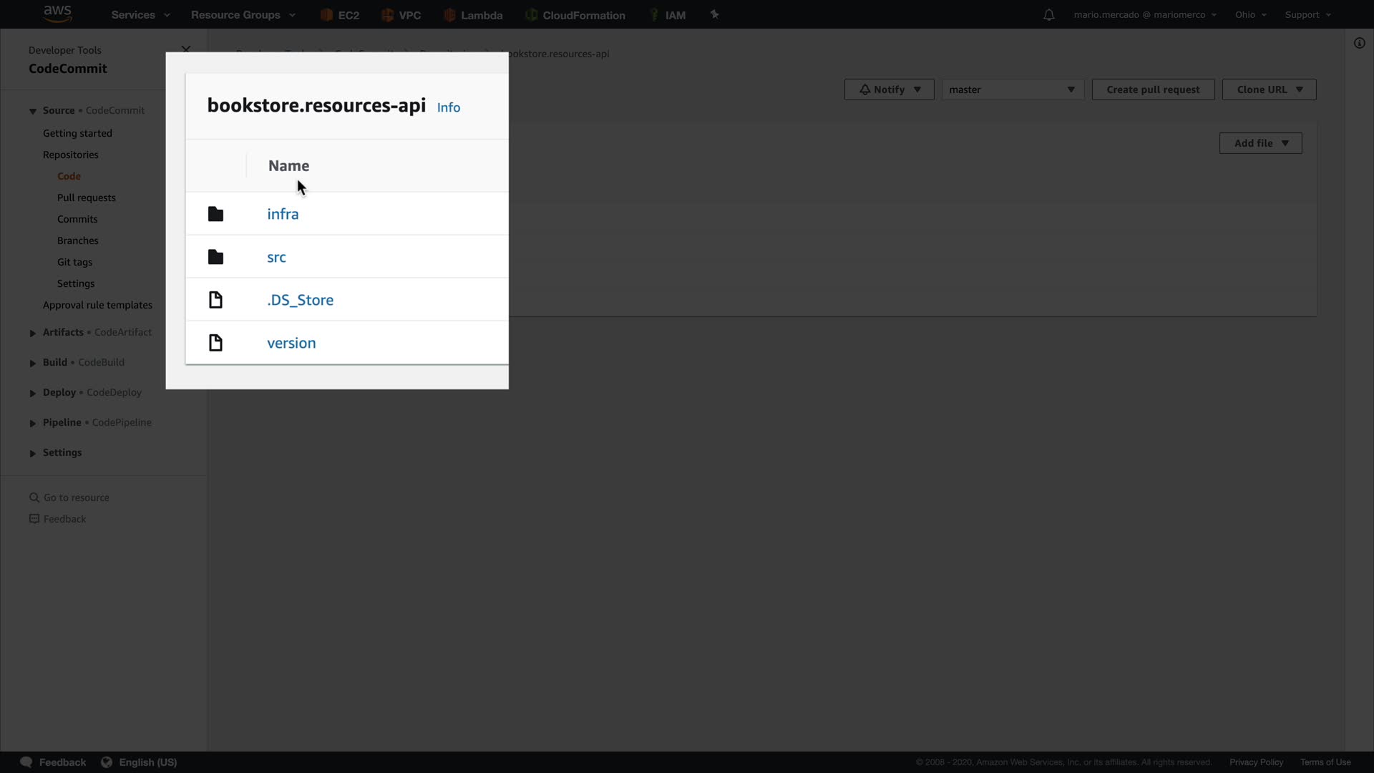The height and width of the screenshot is (773, 1374).
Task: Open the src folder link
Action: [x=276, y=257]
